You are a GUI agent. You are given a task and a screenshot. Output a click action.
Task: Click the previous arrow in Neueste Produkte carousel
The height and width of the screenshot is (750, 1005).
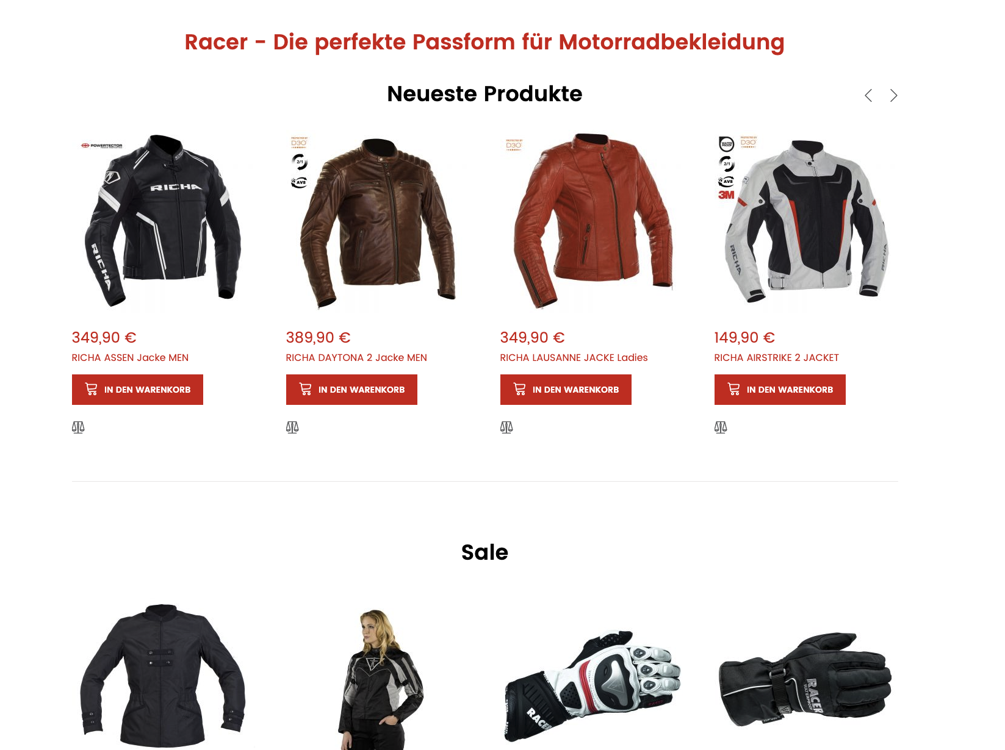pyautogui.click(x=868, y=96)
